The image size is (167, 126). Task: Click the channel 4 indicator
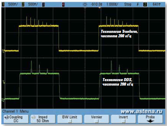point(63,4)
